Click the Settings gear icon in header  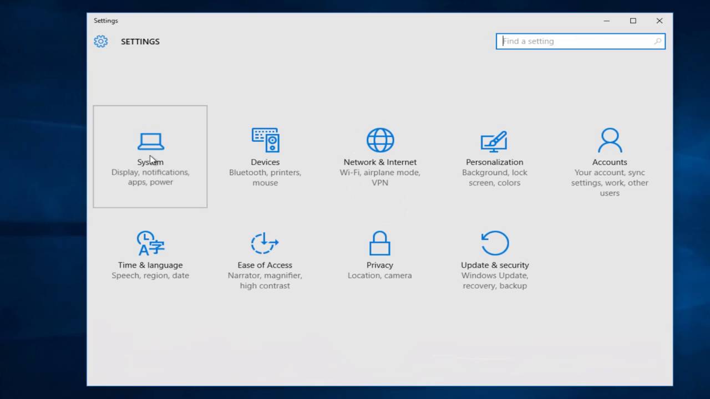[100, 42]
